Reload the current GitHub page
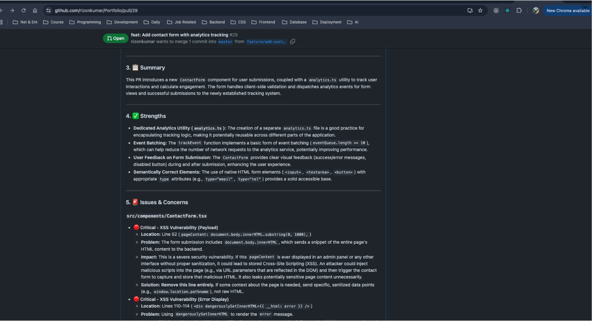Screen dimensions: 593x321 pyautogui.click(x=23, y=10)
